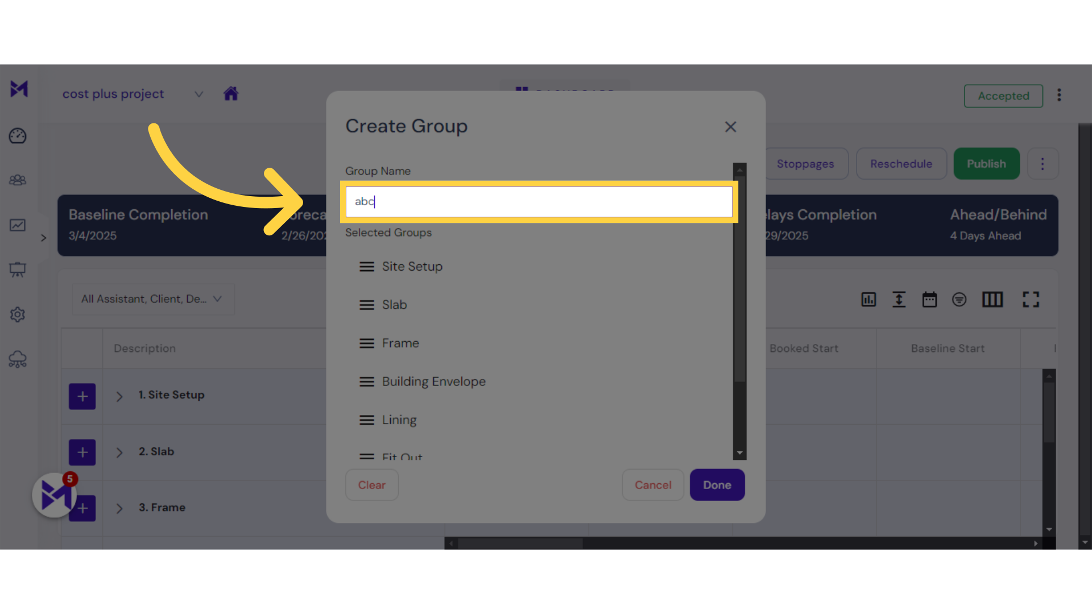Screen dimensions: 1092x614
Task: Click the Publish button
Action: (x=986, y=163)
